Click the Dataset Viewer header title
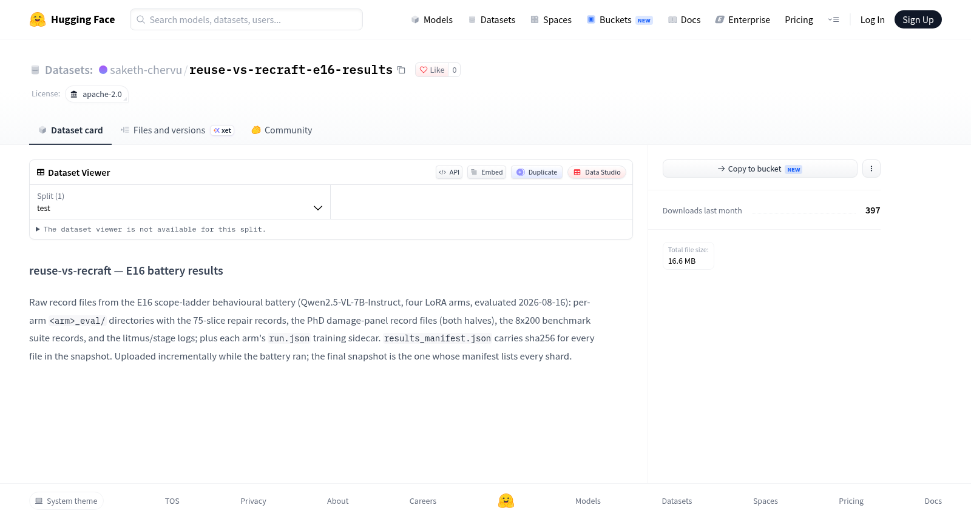Image resolution: width=971 pixels, height=522 pixels. (79, 172)
